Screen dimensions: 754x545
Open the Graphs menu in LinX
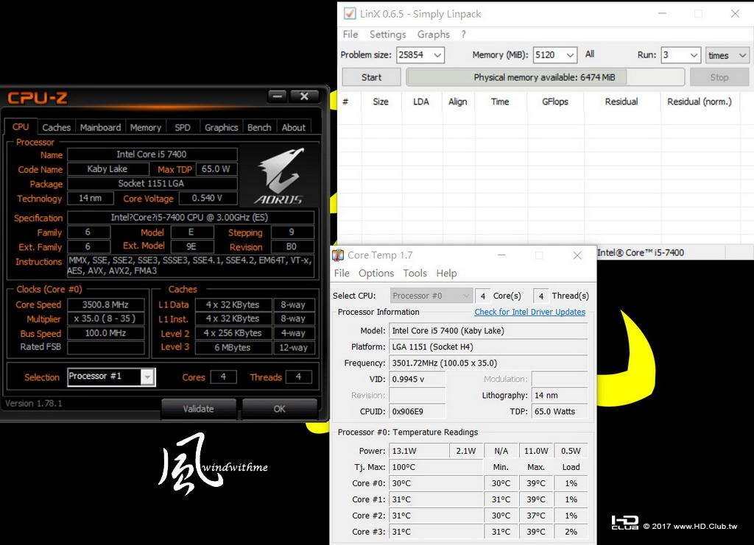point(433,34)
